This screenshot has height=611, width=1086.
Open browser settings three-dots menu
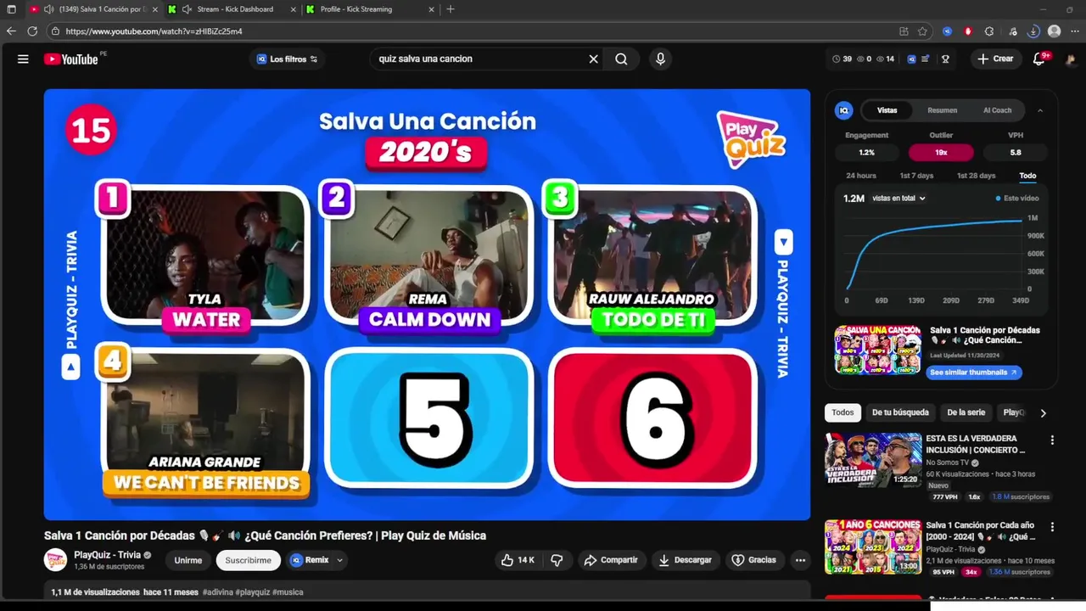tap(1076, 31)
